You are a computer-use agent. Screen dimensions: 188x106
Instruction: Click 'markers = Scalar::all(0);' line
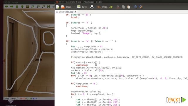88,70
